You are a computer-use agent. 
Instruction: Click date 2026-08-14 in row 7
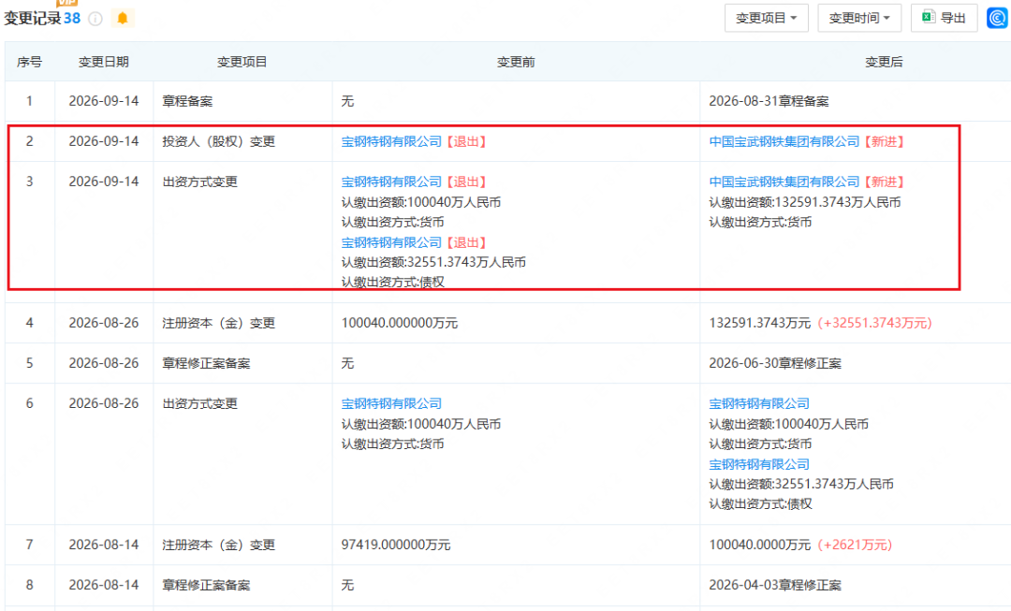[104, 545]
